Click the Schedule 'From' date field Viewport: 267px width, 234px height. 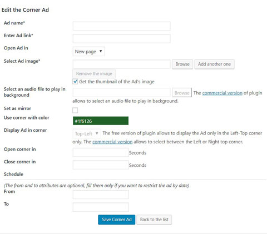pyautogui.click(x=101, y=195)
